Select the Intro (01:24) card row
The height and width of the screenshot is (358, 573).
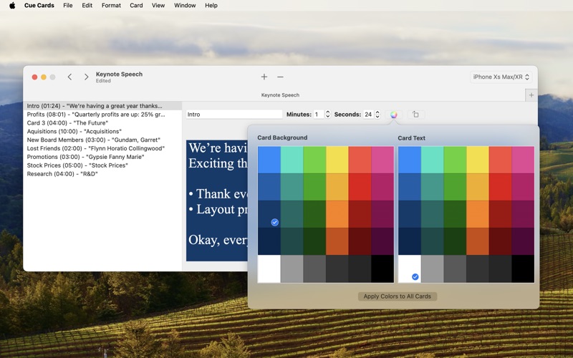(x=102, y=106)
